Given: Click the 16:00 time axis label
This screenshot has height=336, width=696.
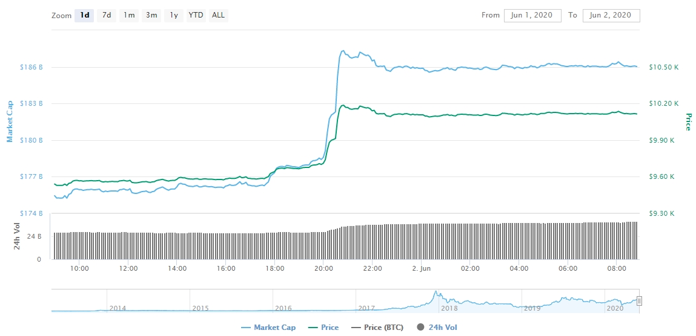Looking at the screenshot, I should click(x=225, y=268).
